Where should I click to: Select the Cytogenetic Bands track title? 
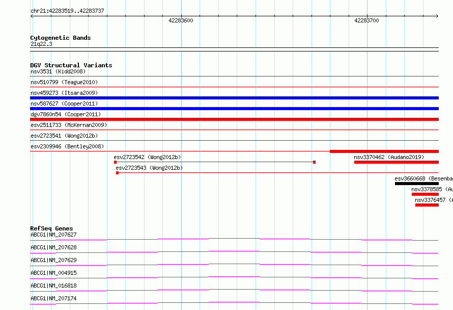click(x=61, y=38)
